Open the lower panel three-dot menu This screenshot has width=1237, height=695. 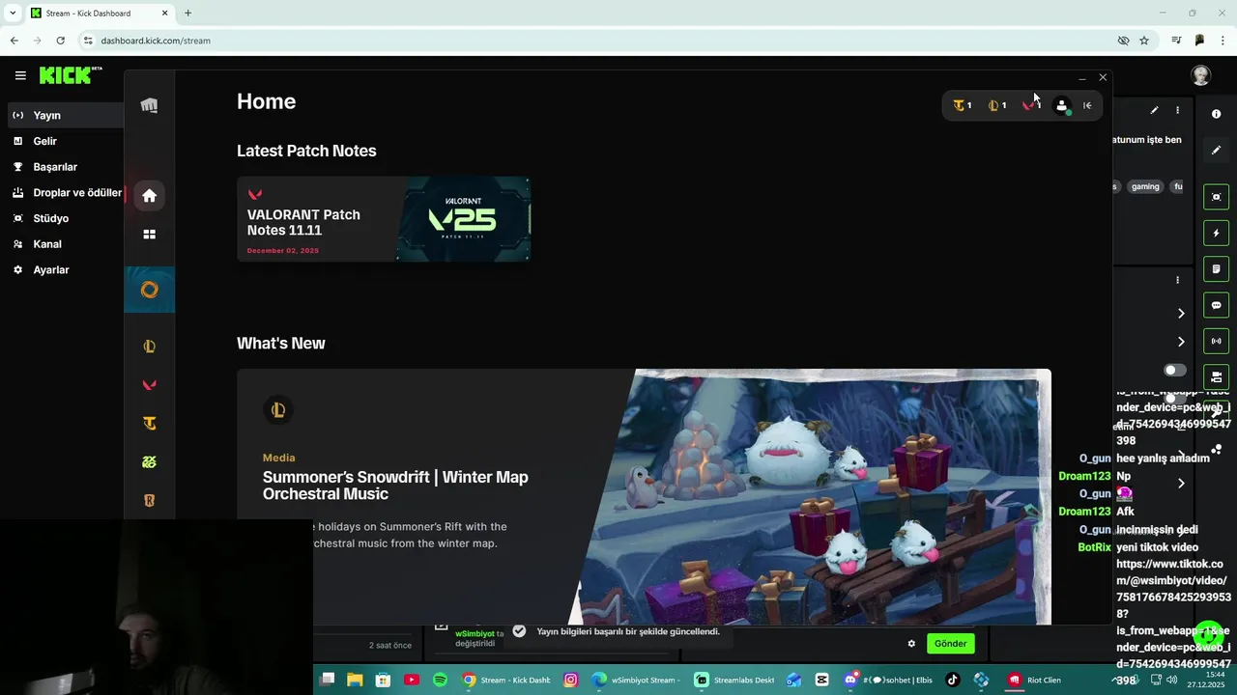[x=1177, y=280]
